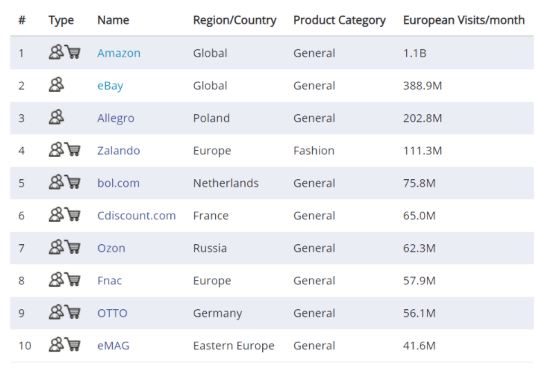
Task: Follow the OTTO link
Action: [x=112, y=313]
